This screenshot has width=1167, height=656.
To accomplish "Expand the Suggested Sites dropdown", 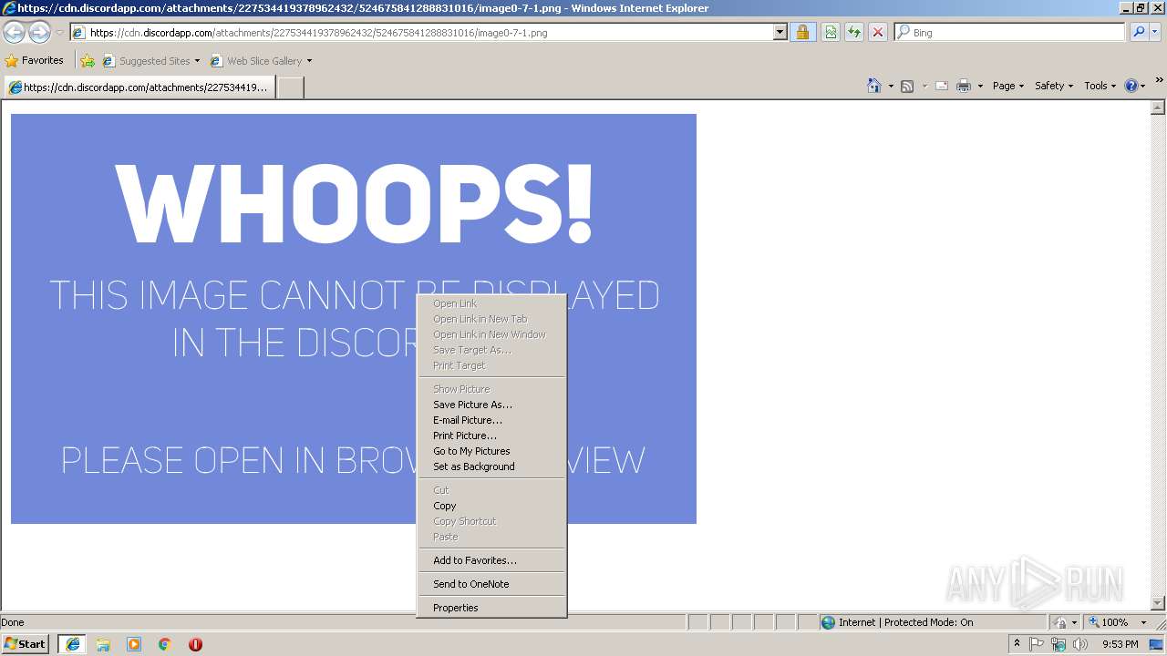I will click(x=197, y=61).
